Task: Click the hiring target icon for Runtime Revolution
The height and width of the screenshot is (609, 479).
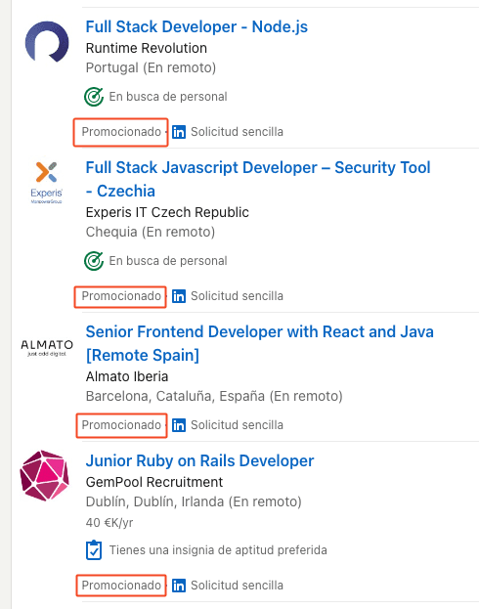Action: 94,97
